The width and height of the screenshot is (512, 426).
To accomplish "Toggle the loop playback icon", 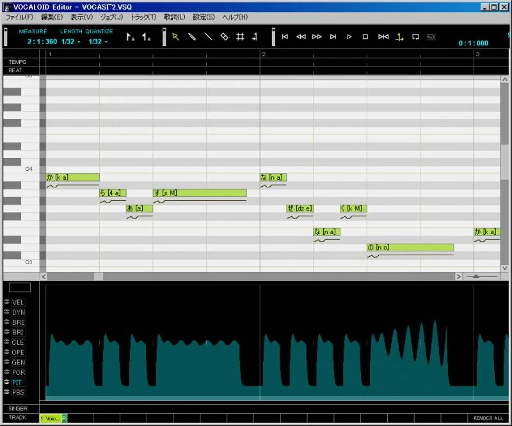I will tap(415, 37).
